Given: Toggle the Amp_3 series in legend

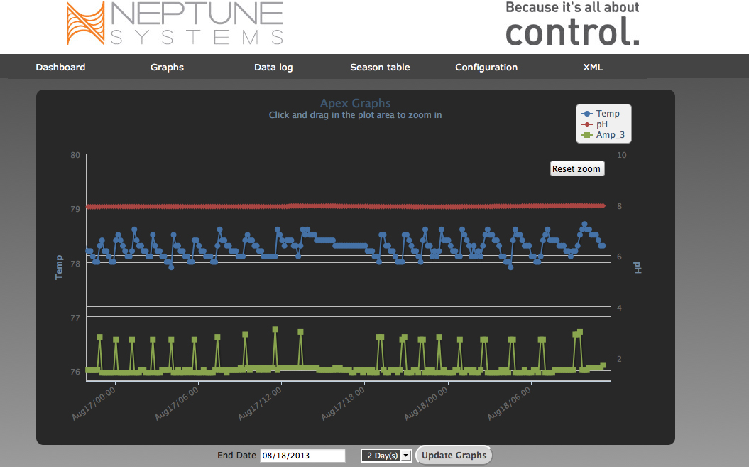Looking at the screenshot, I should coord(609,135).
